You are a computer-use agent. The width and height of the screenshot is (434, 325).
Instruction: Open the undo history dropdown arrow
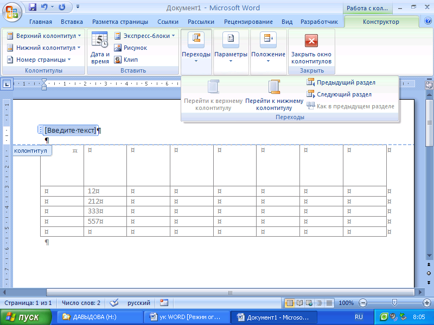point(52,7)
